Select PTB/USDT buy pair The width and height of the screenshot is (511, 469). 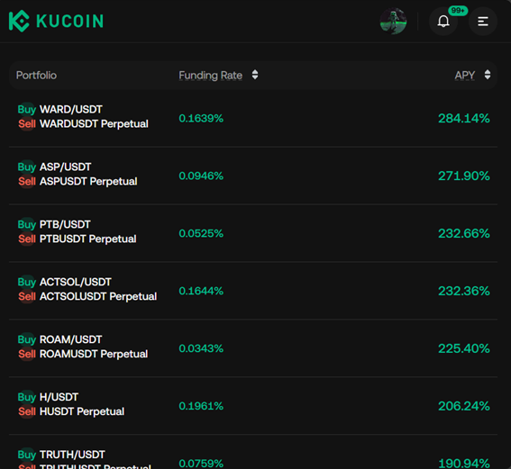[65, 224]
